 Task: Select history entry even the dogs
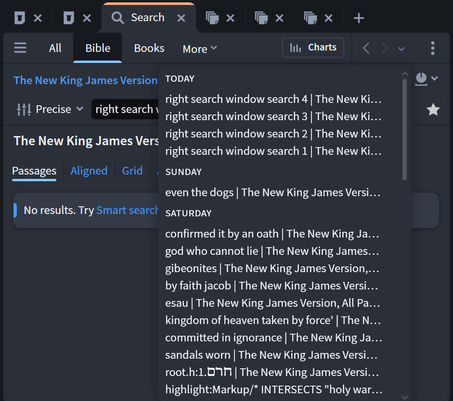coord(273,192)
